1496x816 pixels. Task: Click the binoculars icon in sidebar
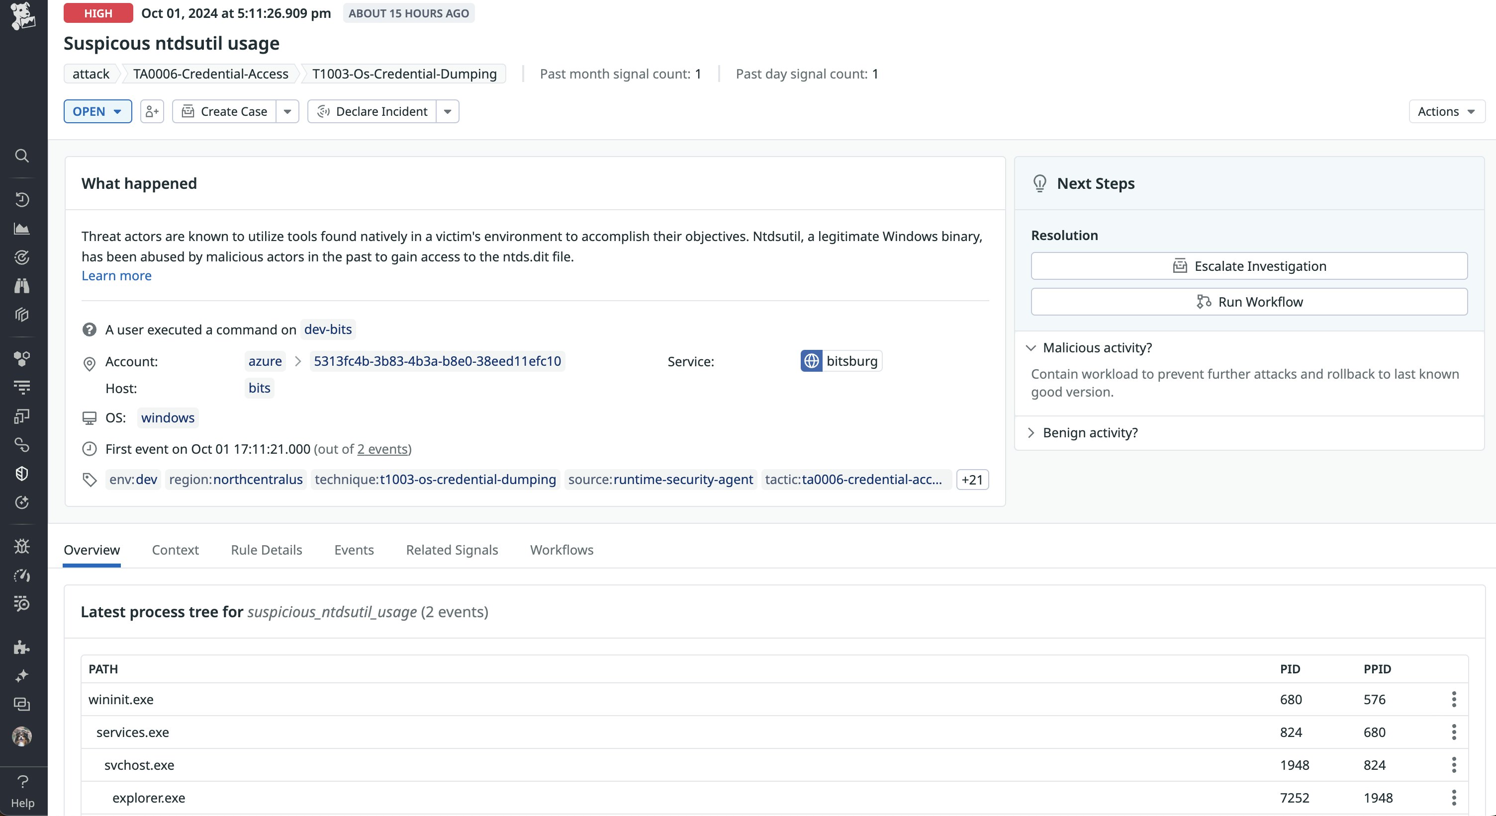pos(22,286)
